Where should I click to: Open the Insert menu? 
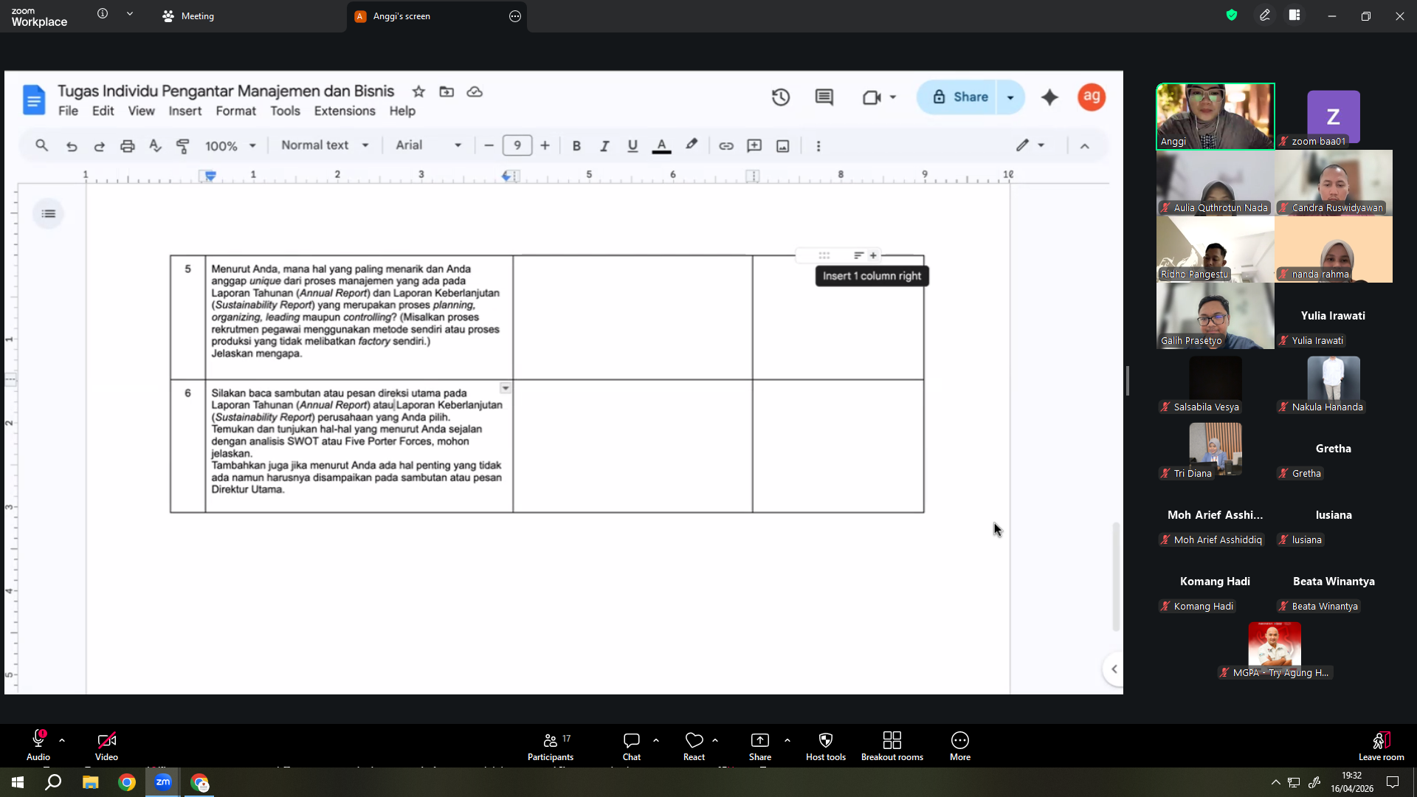pyautogui.click(x=185, y=111)
